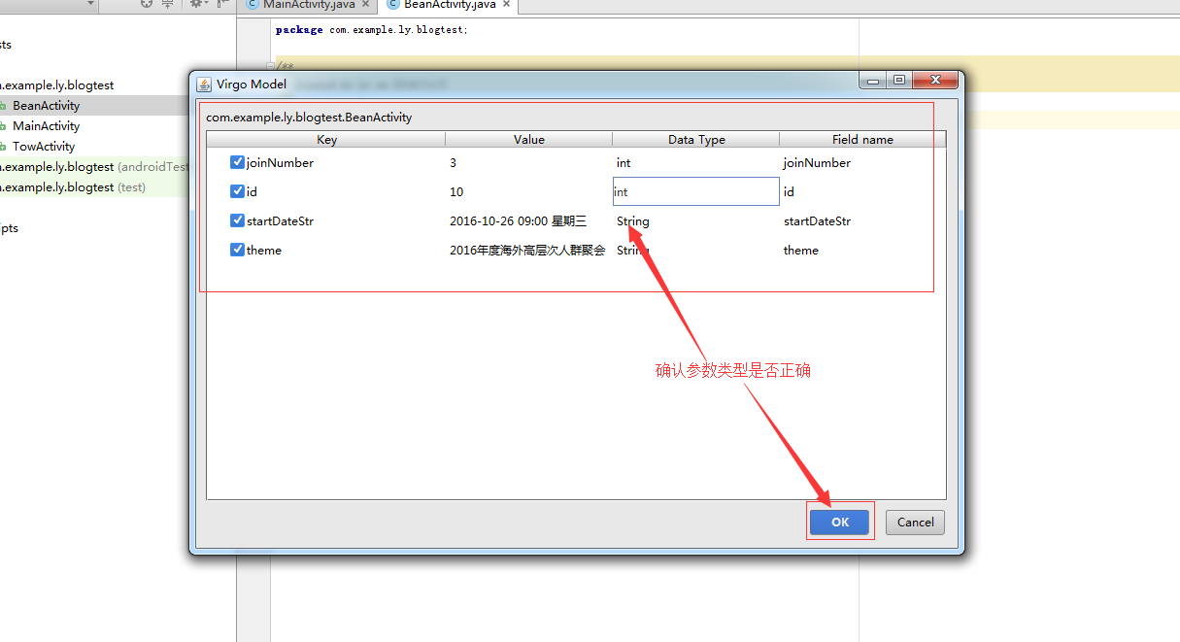
Task: Select field name 'joinNumber' cell
Action: tap(862, 162)
